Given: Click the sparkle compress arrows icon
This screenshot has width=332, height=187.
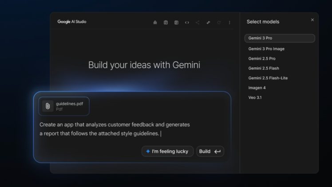Looking at the screenshot, I should point(208,23).
